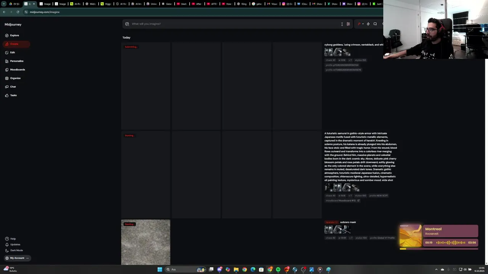Click the cyborg goddess prompt text
Screen dimensions: 488x274
pos(354,45)
